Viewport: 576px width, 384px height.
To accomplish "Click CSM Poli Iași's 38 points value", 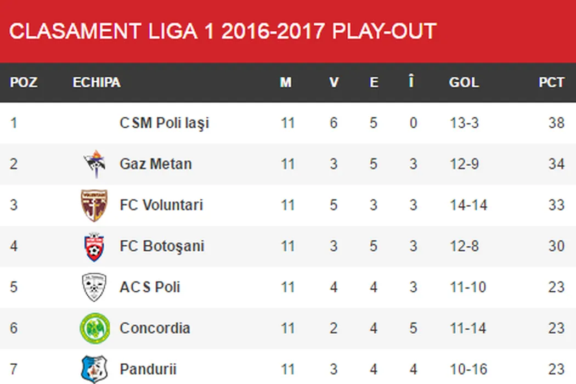I will [556, 123].
